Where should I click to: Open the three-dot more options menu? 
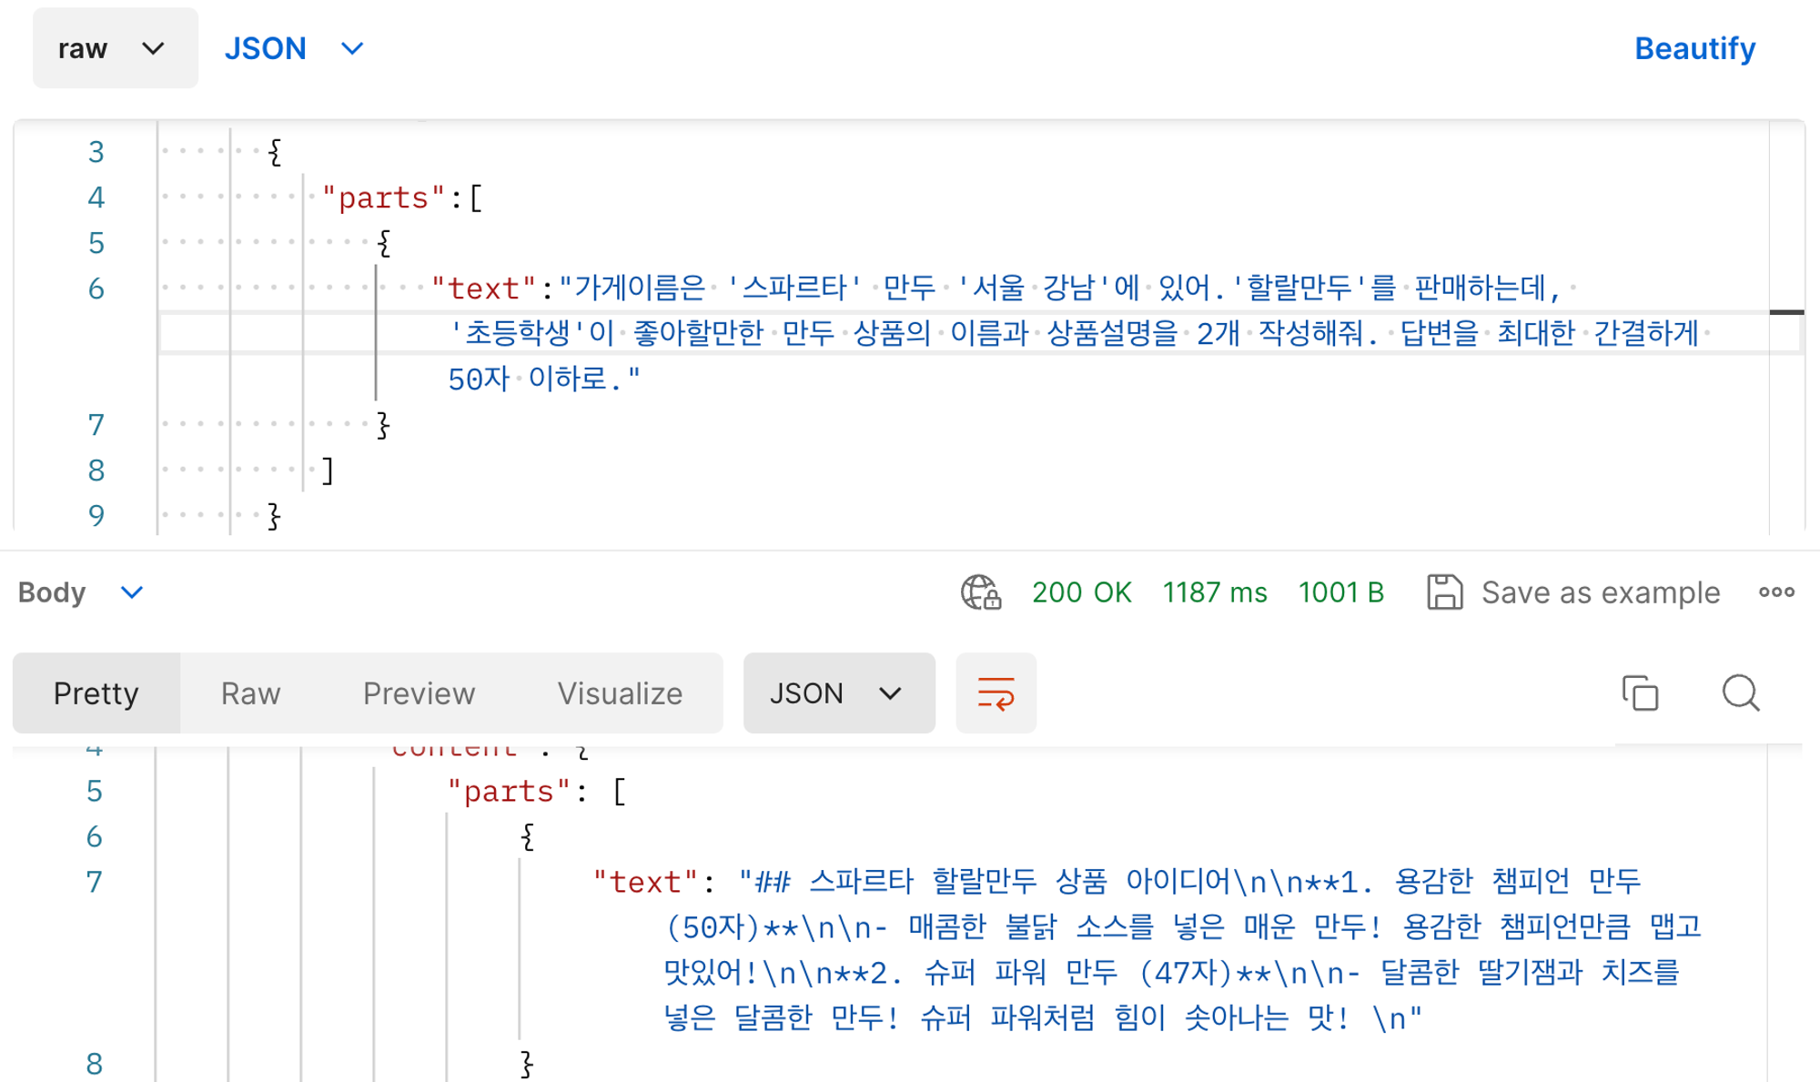(x=1776, y=592)
